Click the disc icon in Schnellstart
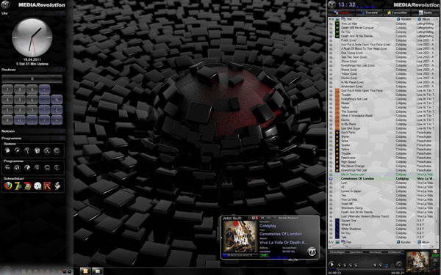The image size is (441, 275). (x=37, y=186)
